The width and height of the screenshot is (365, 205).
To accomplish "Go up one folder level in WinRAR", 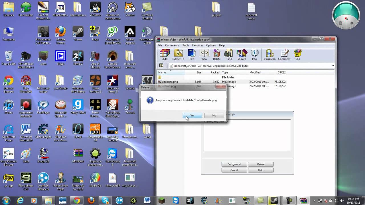I will [x=161, y=66].
